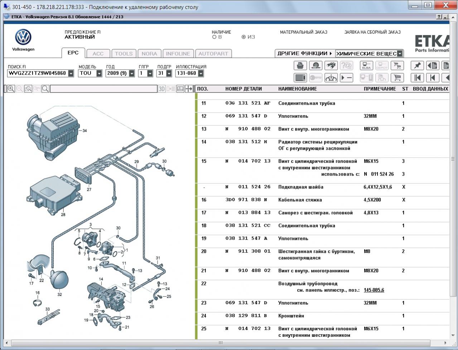Zoom in on the illustration
The width and height of the screenshot is (458, 350).
click(x=11, y=89)
